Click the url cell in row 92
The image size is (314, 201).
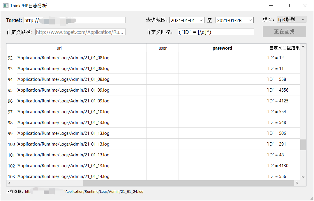click(x=82, y=58)
